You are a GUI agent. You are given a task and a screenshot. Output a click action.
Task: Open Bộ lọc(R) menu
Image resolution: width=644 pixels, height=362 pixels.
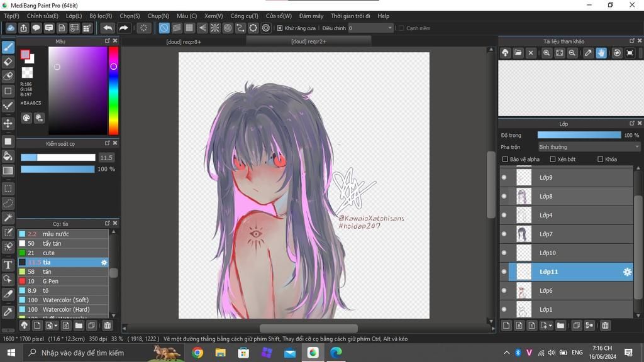point(101,16)
